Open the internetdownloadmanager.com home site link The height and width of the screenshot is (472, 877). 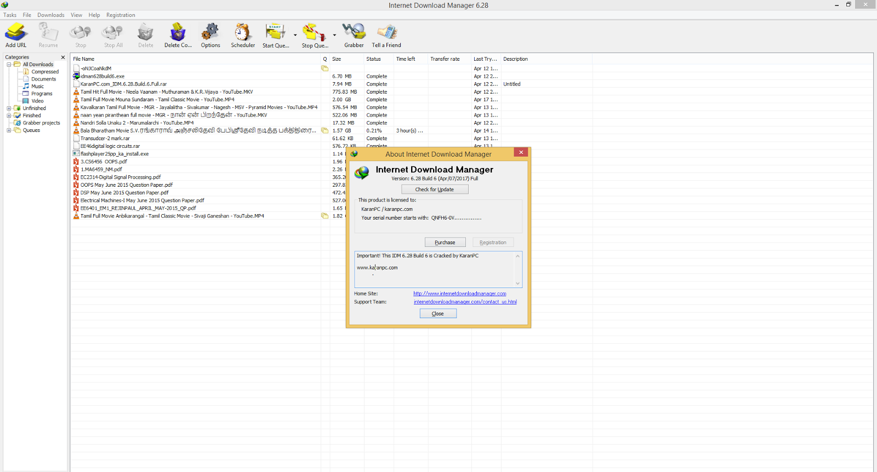pos(460,293)
